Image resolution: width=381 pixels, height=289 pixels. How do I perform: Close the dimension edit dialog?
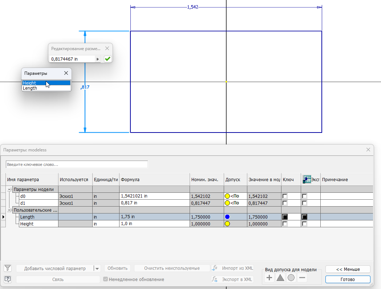pyautogui.click(x=107, y=48)
